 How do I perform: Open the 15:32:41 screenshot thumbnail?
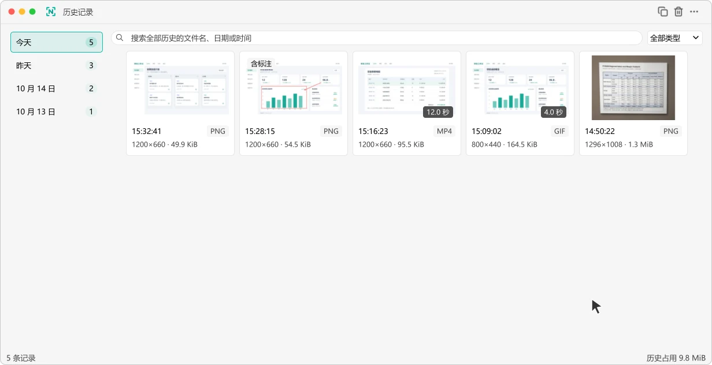180,88
